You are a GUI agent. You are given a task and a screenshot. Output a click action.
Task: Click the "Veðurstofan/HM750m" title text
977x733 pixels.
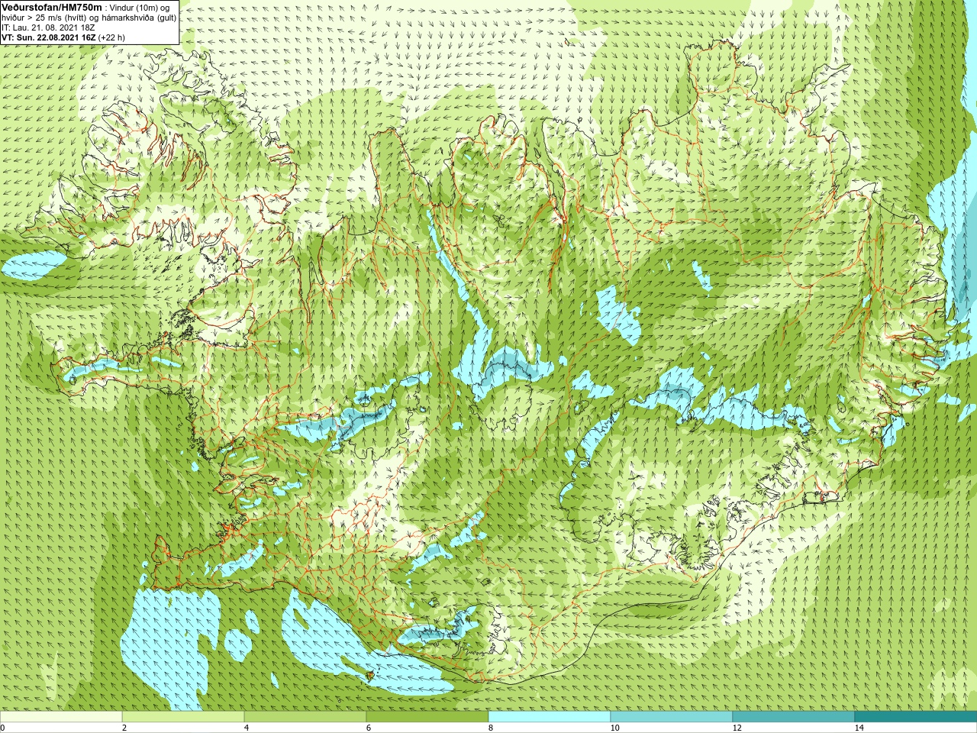pos(52,7)
